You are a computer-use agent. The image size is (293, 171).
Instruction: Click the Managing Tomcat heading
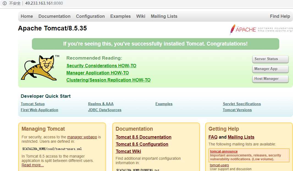click(43, 129)
